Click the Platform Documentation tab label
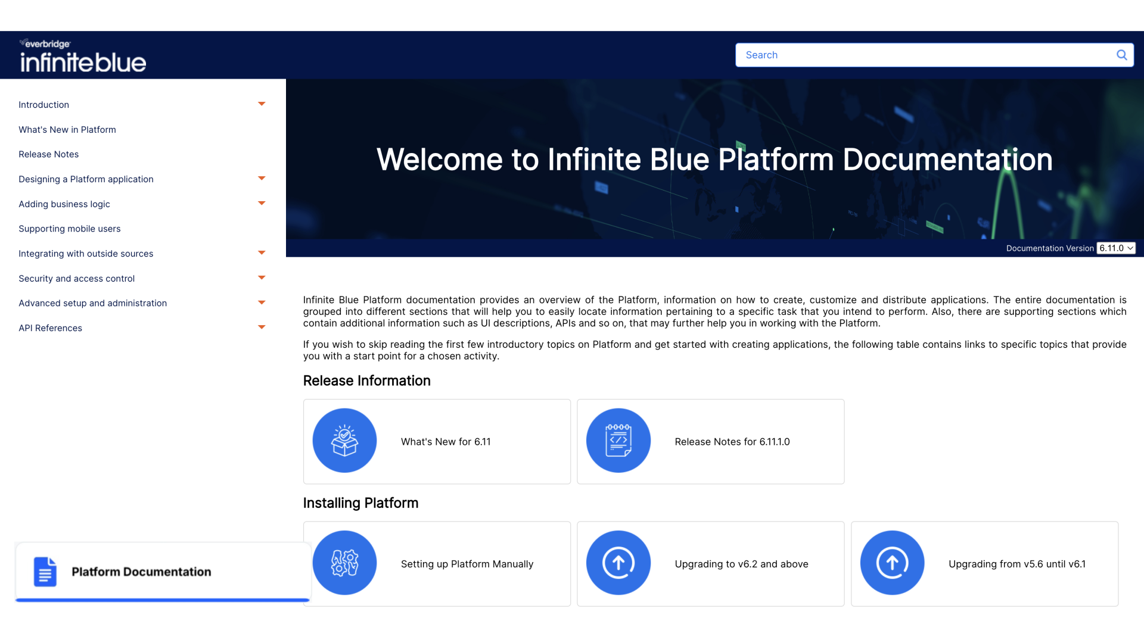 point(141,572)
